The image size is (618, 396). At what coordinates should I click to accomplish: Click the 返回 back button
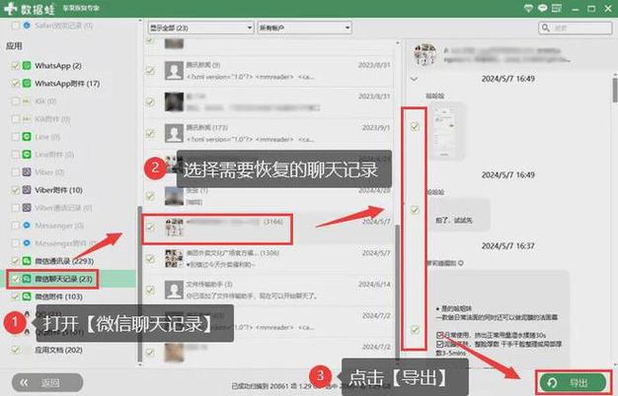point(47,382)
